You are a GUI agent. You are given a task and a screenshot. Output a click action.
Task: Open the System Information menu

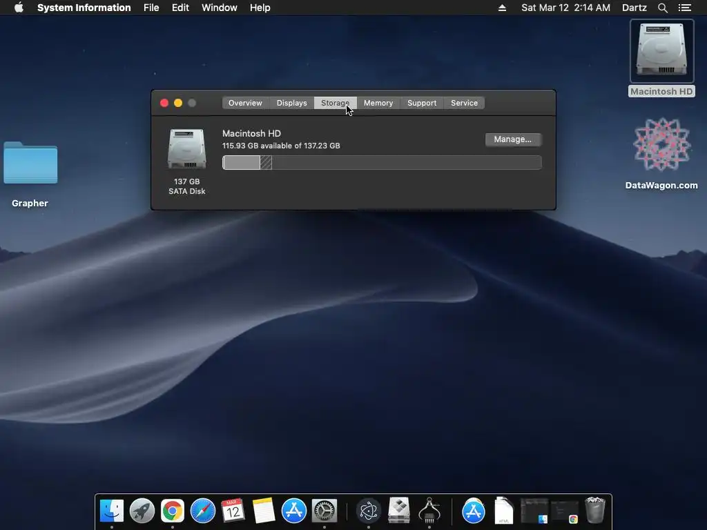(84, 8)
